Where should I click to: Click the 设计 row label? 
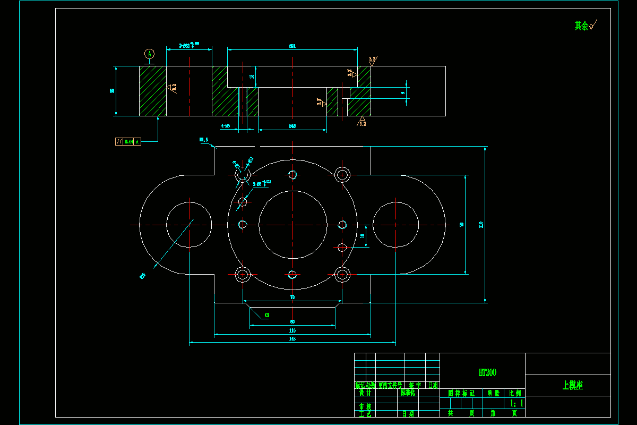tap(365, 393)
